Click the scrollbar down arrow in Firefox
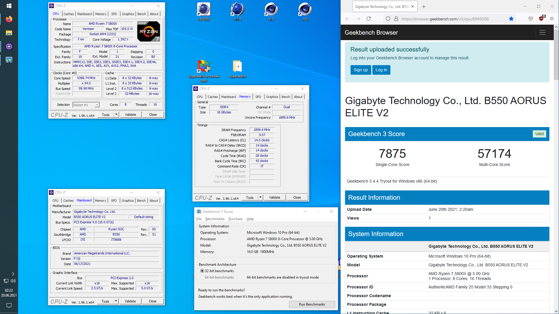This screenshot has height=314, width=559. (x=556, y=311)
